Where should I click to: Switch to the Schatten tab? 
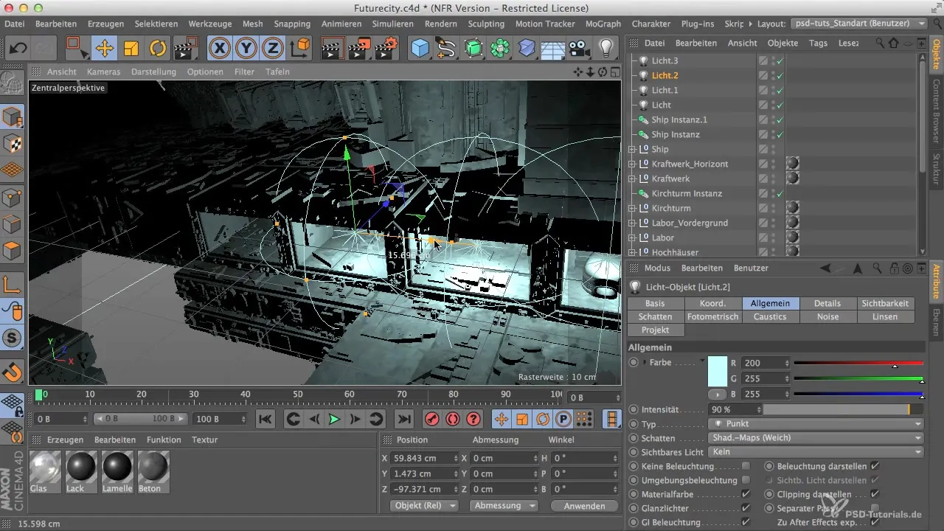(655, 316)
